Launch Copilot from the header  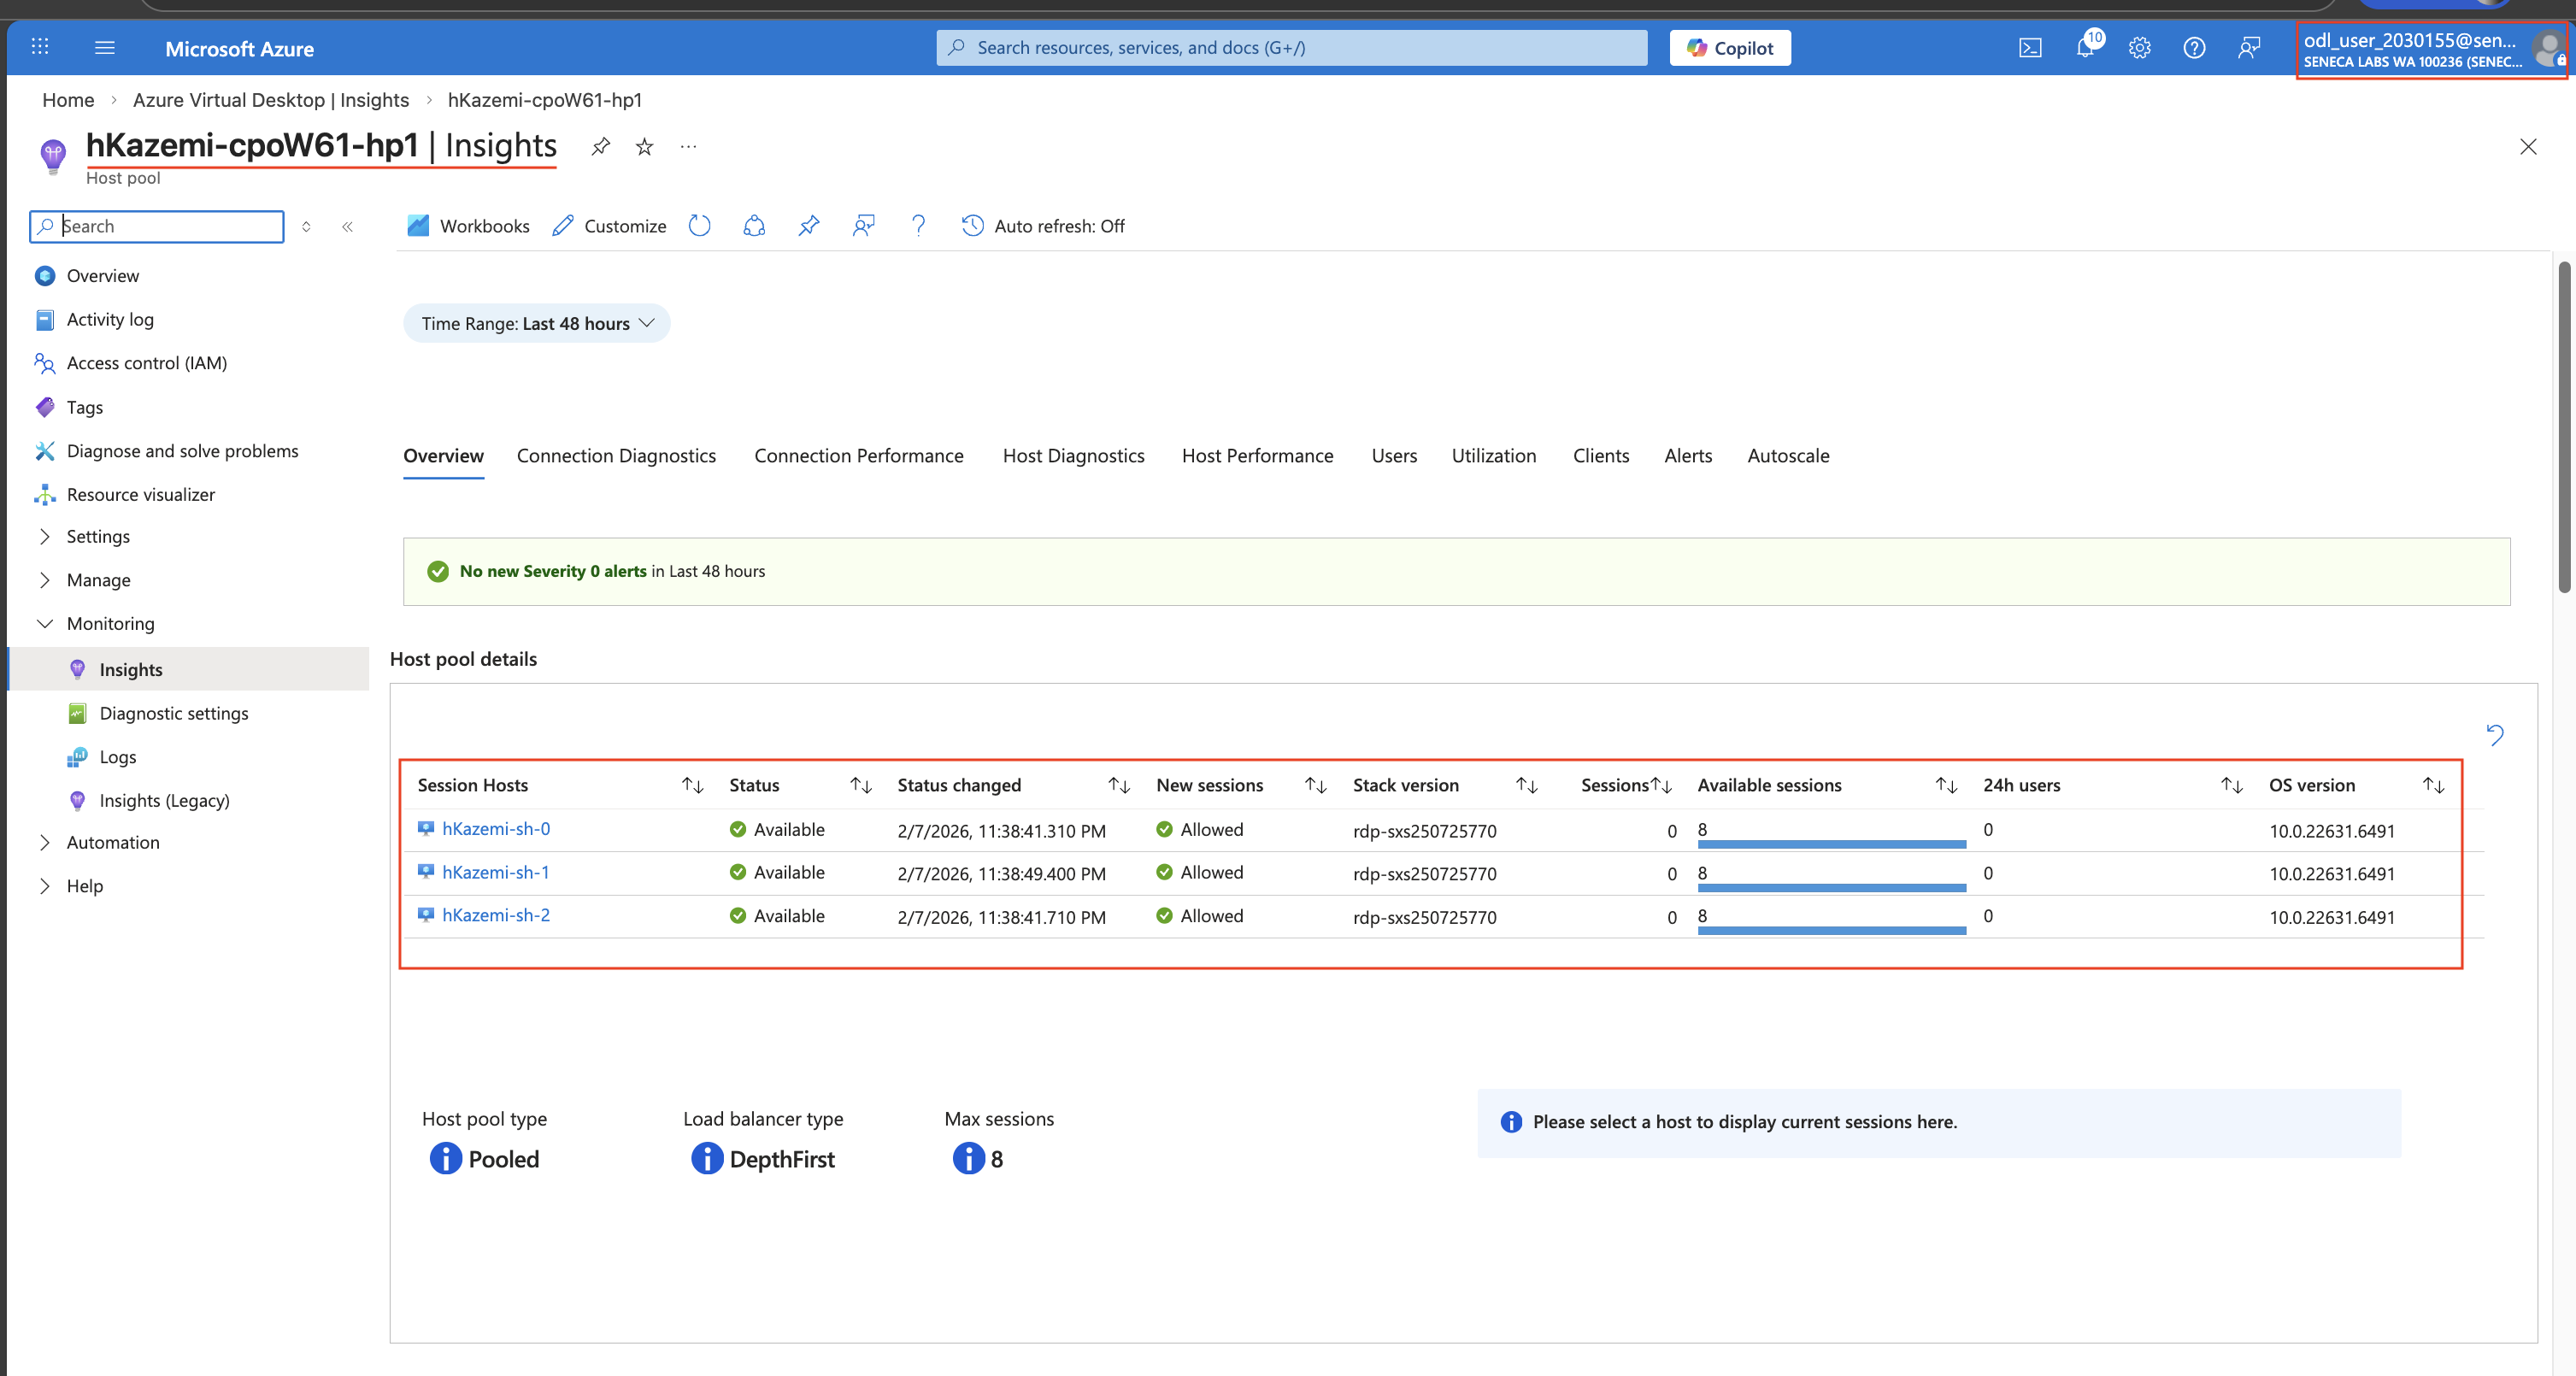pyautogui.click(x=1730, y=47)
